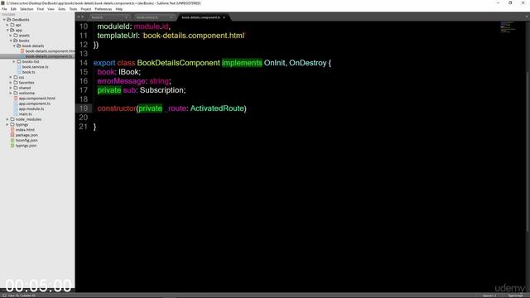Click the status bar panel switcher icon
The image size is (530, 298).
click(3, 296)
